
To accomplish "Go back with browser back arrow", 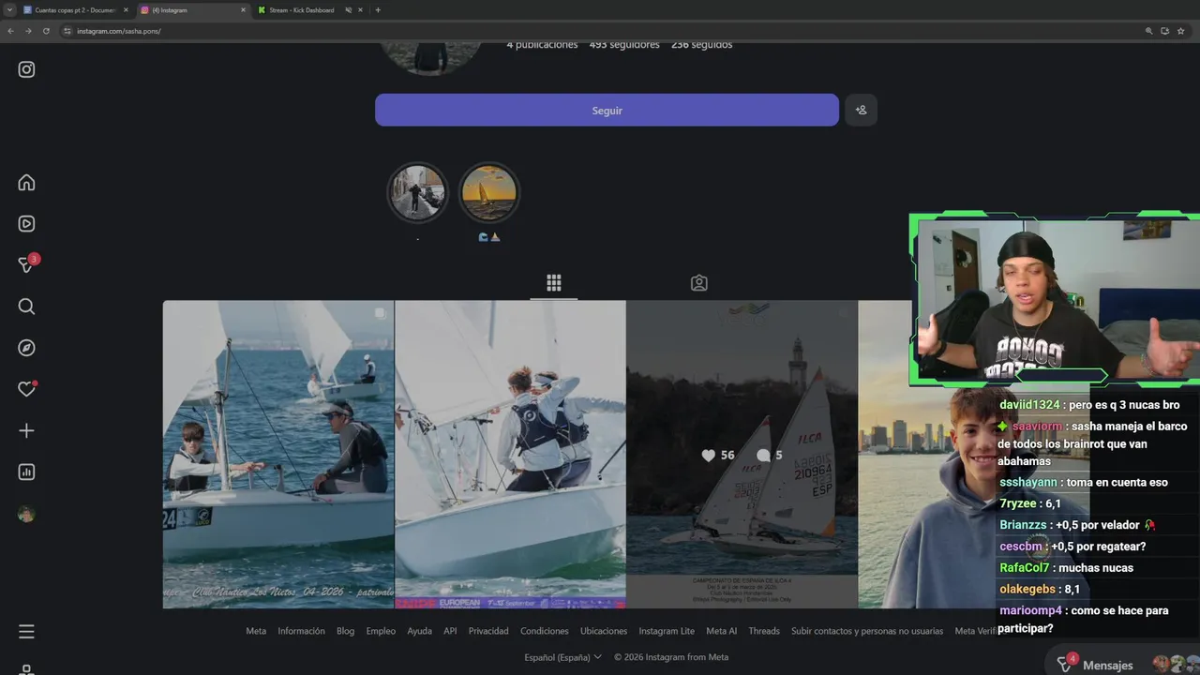I will (x=10, y=31).
